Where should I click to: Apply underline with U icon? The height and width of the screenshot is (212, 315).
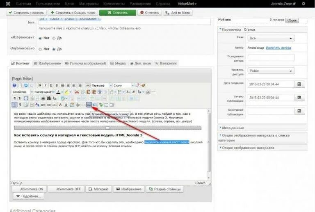[51, 85]
